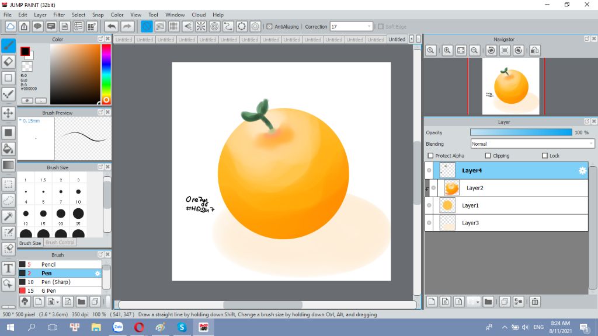The width and height of the screenshot is (598, 336).
Task: Toggle visibility of Layer3
Action: pyautogui.click(x=429, y=223)
